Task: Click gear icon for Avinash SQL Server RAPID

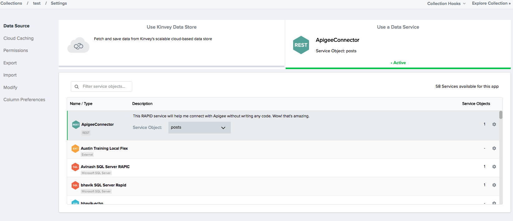Action: click(x=494, y=167)
